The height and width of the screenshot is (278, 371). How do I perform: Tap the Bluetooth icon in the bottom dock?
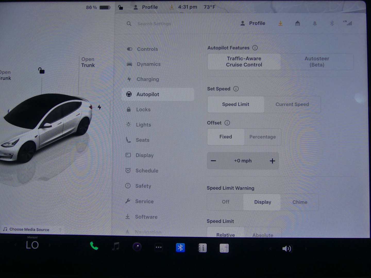pyautogui.click(x=180, y=248)
